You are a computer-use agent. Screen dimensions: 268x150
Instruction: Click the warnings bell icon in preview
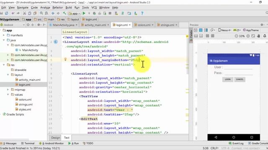coord(265,36)
